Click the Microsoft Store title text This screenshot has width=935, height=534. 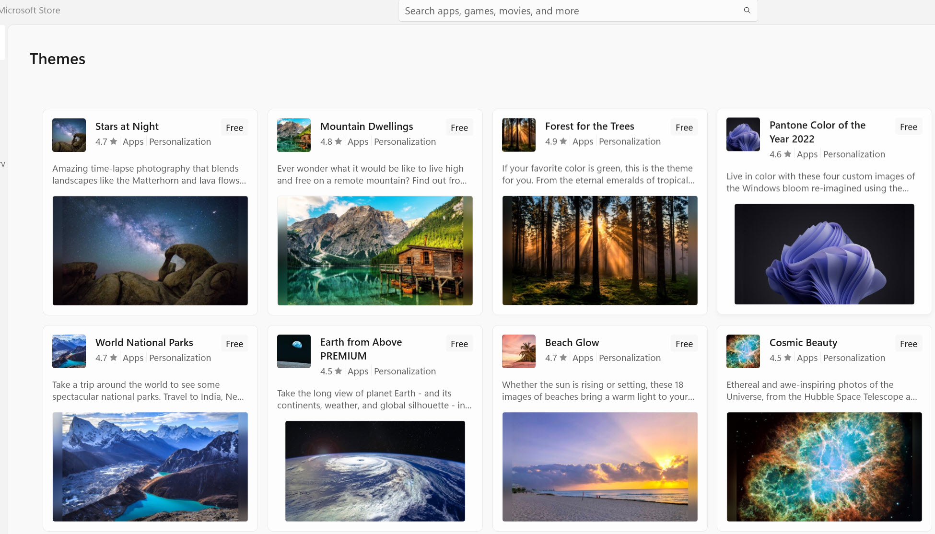(x=30, y=10)
